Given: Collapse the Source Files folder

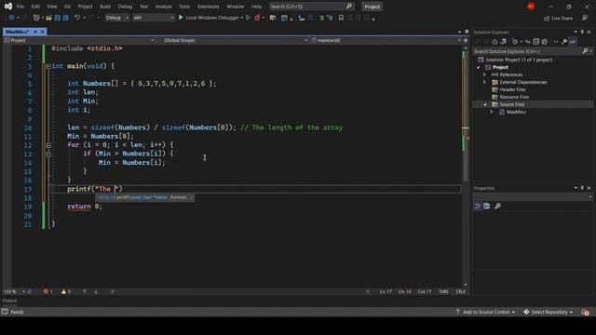Looking at the screenshot, I should point(485,104).
